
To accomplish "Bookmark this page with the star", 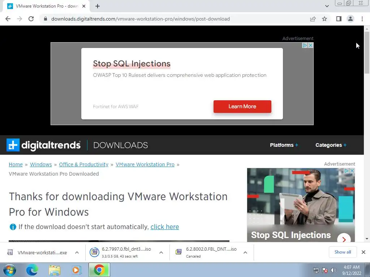I will coord(324,19).
